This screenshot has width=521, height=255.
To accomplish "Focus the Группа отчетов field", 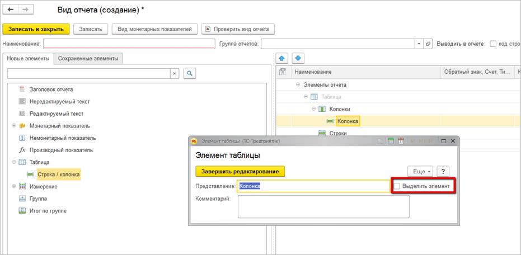I will 338,44.
